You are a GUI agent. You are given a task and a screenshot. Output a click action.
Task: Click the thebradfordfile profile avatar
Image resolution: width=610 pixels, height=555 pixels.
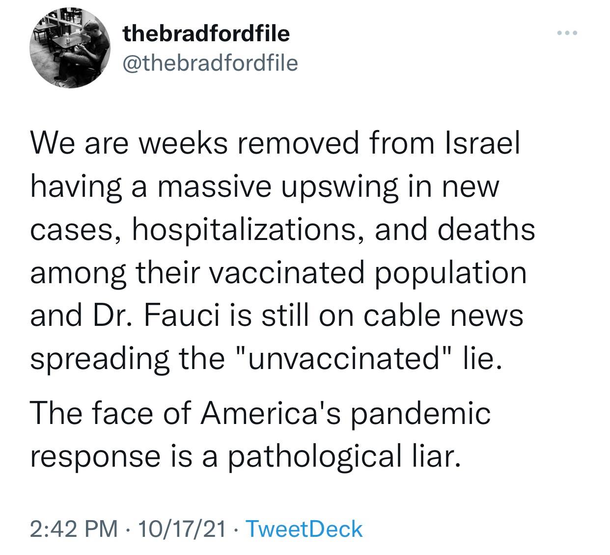(71, 48)
